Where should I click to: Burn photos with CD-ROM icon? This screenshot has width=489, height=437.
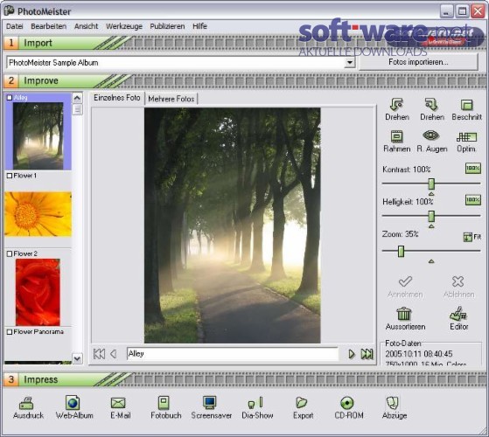click(x=346, y=403)
